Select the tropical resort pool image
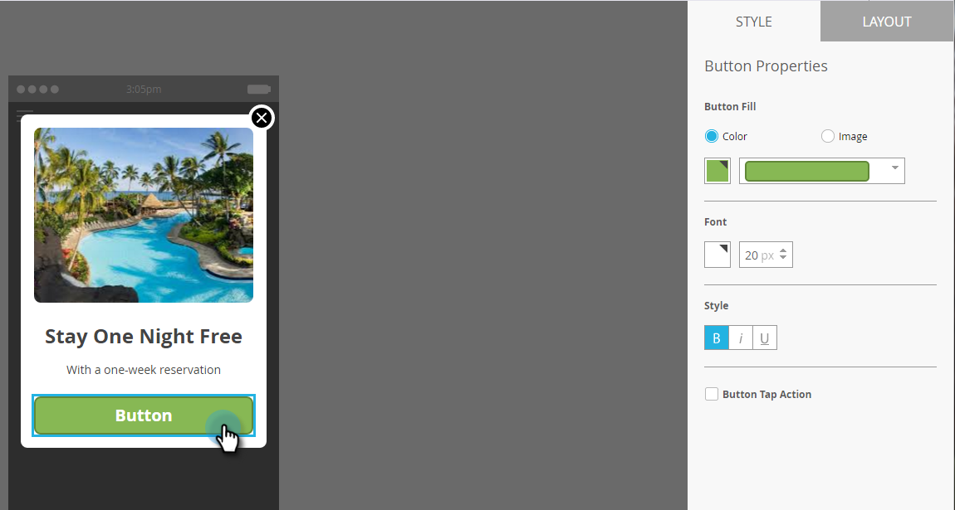 click(144, 215)
